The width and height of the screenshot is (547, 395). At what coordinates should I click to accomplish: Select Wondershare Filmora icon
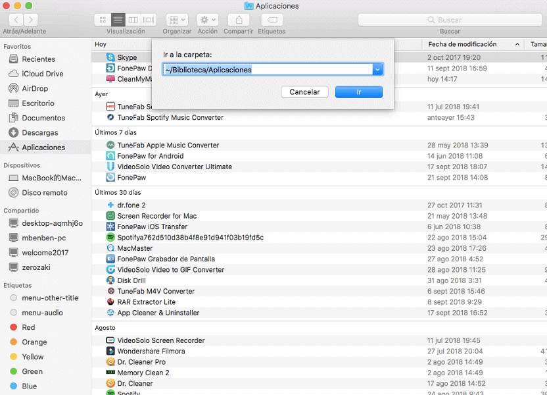pos(110,351)
